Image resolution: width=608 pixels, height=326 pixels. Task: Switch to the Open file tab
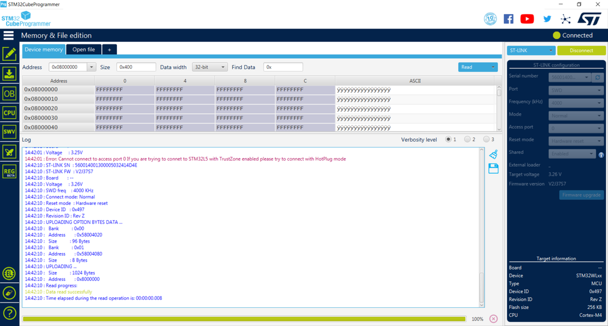pos(83,50)
